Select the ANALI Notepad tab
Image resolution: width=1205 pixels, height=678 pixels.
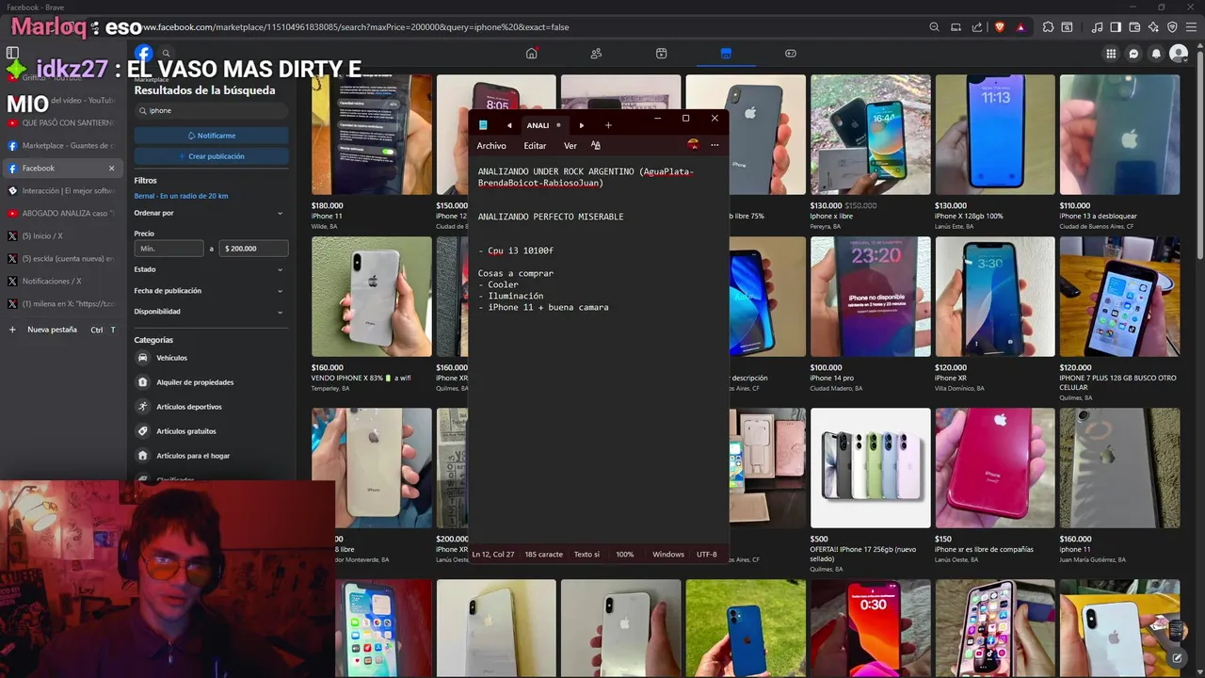pos(543,125)
